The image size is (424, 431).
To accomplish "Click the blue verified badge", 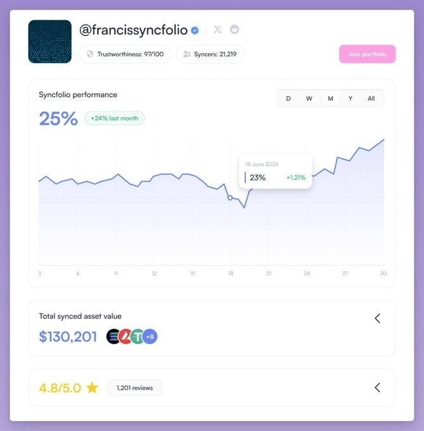I will point(195,30).
